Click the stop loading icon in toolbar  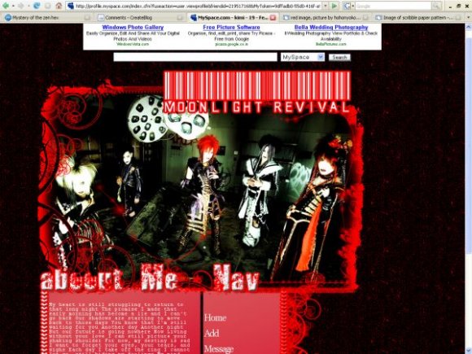48,6
